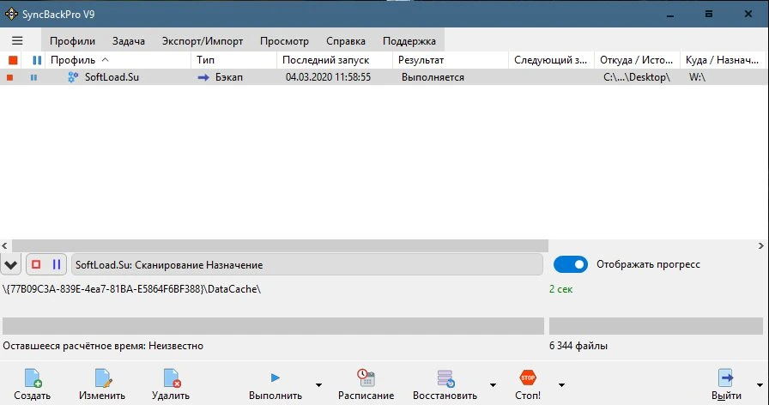
Task: Click the C:\...\Desktop\ source cell
Action: (637, 77)
